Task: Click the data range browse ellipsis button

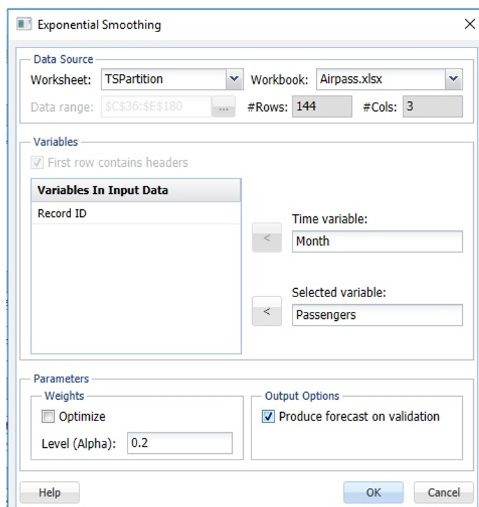Action: click(223, 107)
